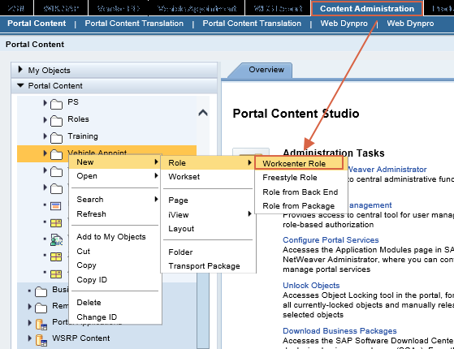
Task: Click the Training folder icon
Action: point(56,138)
